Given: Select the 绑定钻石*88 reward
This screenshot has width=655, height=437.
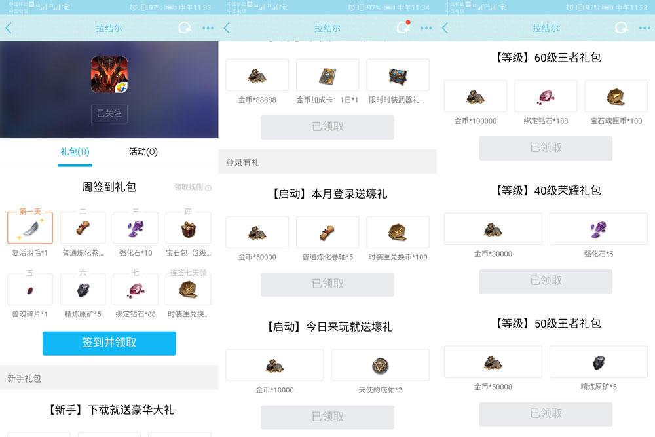Looking at the screenshot, I should point(136,289).
